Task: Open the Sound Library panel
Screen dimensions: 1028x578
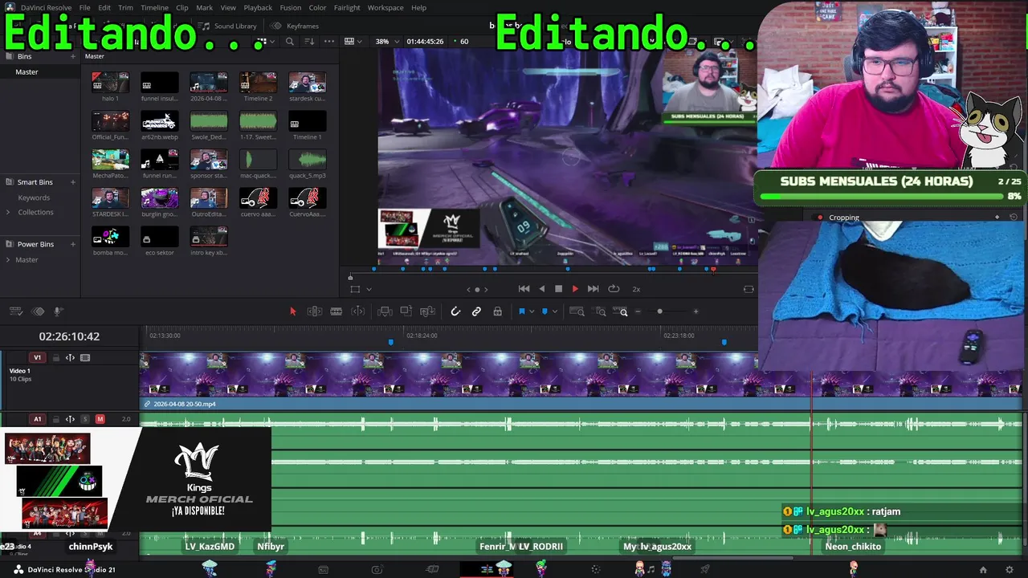Action: tap(229, 26)
